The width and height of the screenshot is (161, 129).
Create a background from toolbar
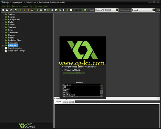[45, 10]
